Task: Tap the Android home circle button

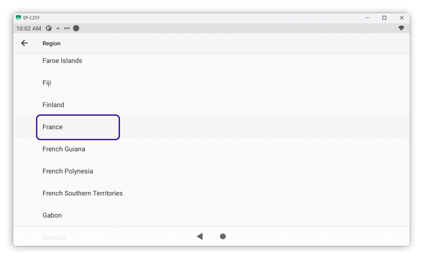Action: click(x=223, y=236)
